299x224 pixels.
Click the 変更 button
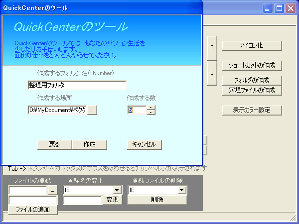click(112, 200)
